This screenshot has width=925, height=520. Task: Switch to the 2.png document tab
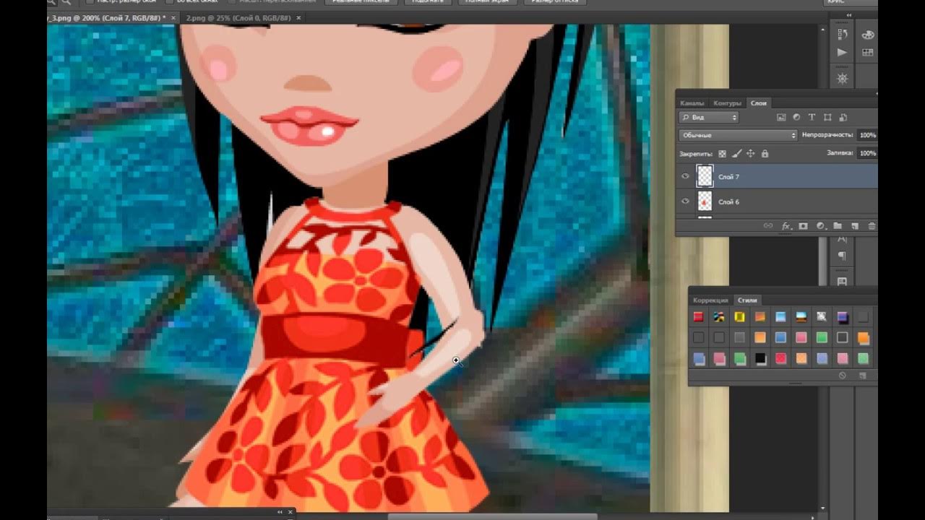[x=238, y=18]
